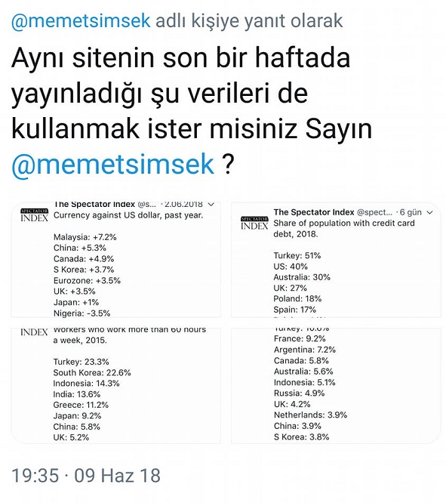The width and height of the screenshot is (446, 503).
Task: Open the bottom-right country percentages image
Action: (x=336, y=386)
